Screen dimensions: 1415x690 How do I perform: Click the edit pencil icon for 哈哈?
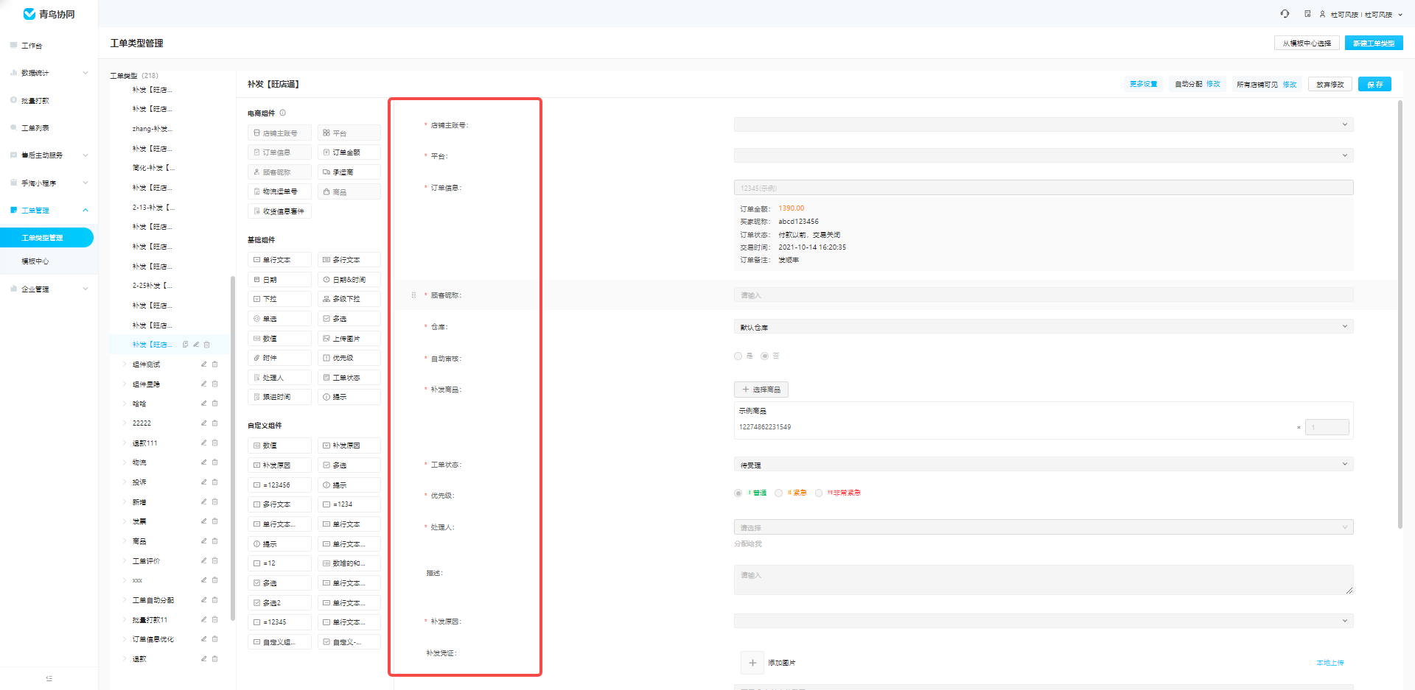[x=204, y=404]
